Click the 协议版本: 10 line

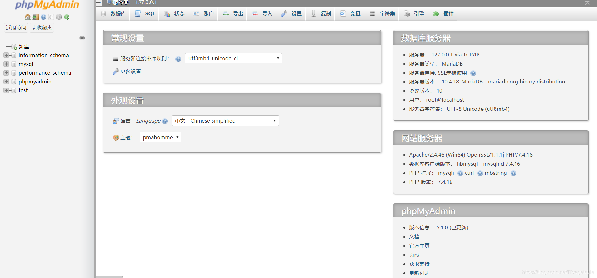click(x=426, y=91)
